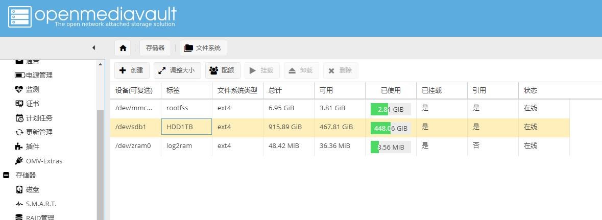Click the refresh icon beside 更新管理
This screenshot has height=220, width=602.
tap(19, 132)
